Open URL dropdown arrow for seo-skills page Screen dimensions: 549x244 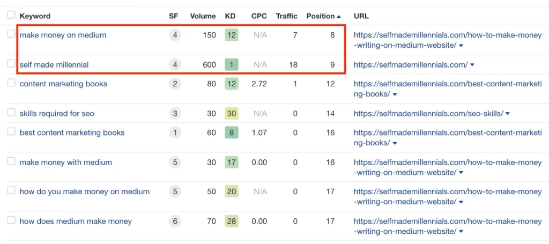point(507,114)
